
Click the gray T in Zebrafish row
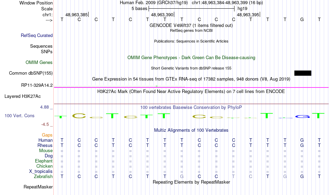233,176
